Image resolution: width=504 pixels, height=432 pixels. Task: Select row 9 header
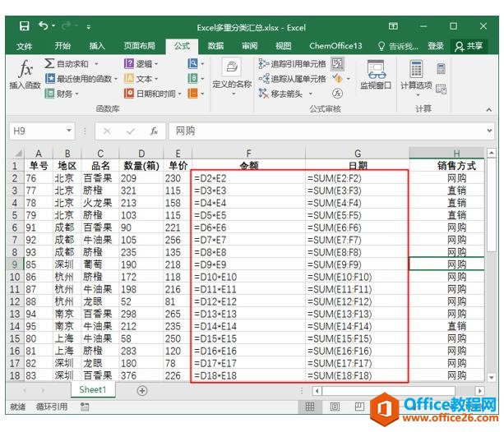[x=16, y=264]
